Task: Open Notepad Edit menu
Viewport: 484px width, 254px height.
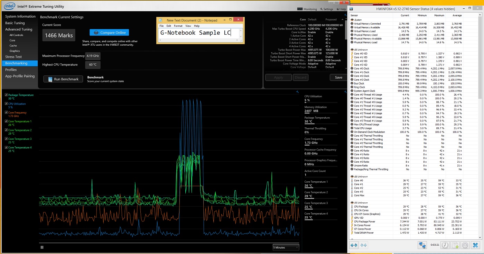Action: pos(169,26)
